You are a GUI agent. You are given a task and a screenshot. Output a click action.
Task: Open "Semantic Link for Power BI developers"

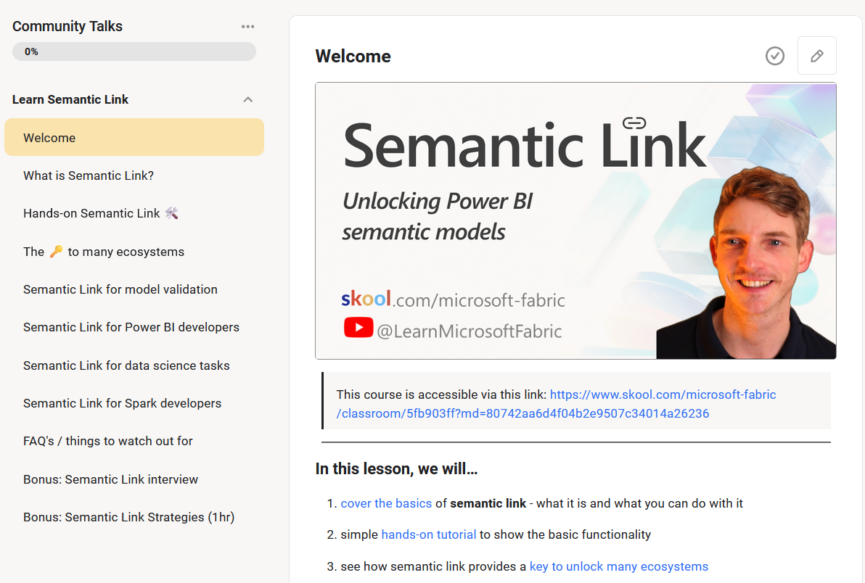click(131, 327)
